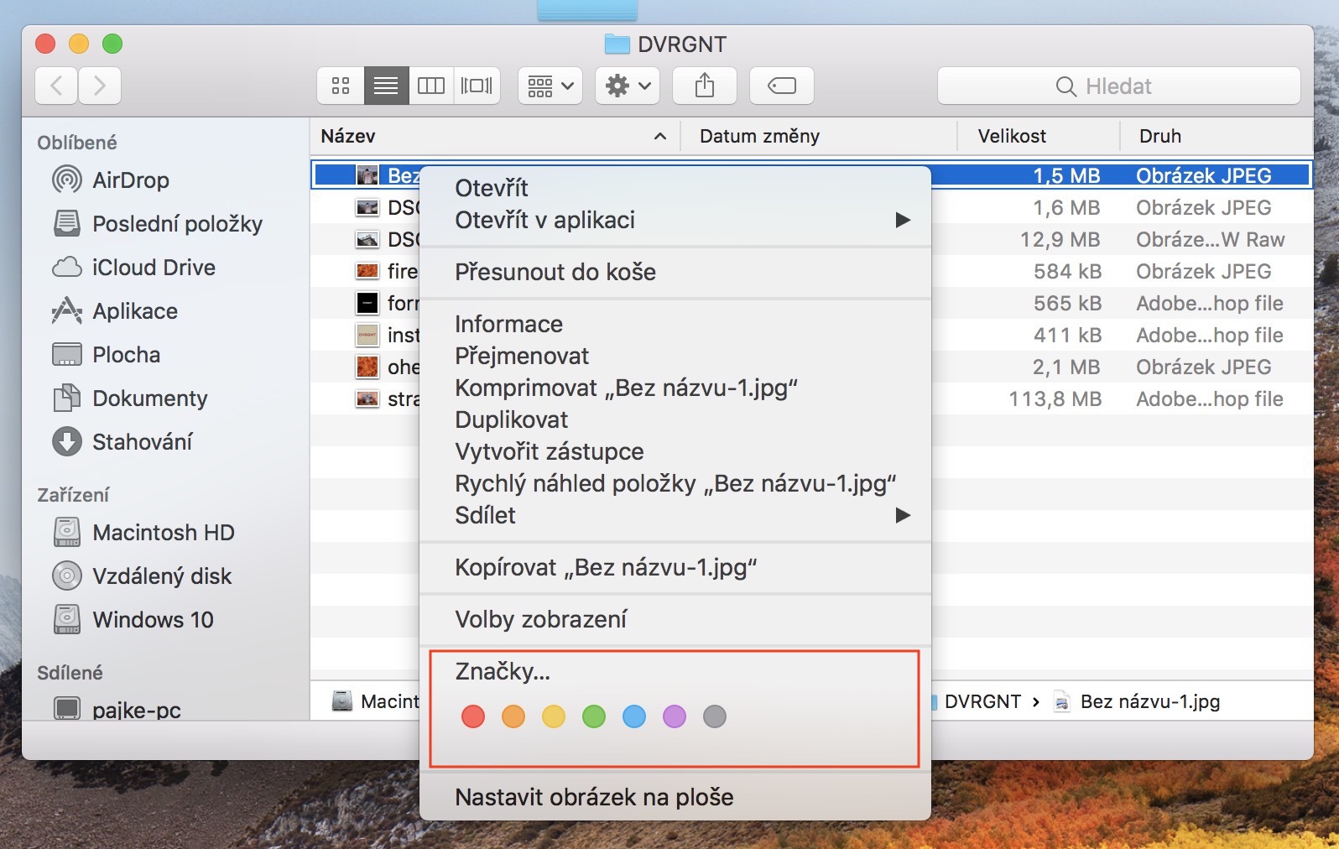This screenshot has width=1339, height=849.
Task: Apply the red tag color
Action: pyautogui.click(x=473, y=716)
